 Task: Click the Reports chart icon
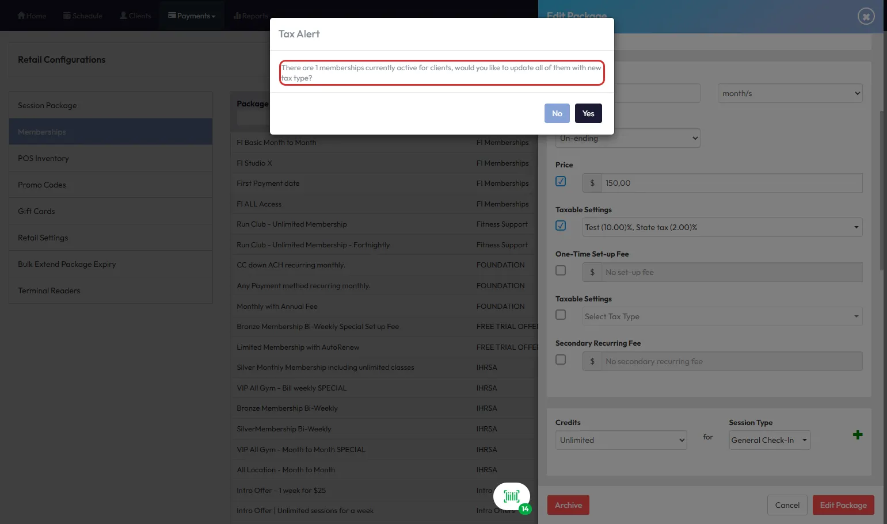click(237, 16)
